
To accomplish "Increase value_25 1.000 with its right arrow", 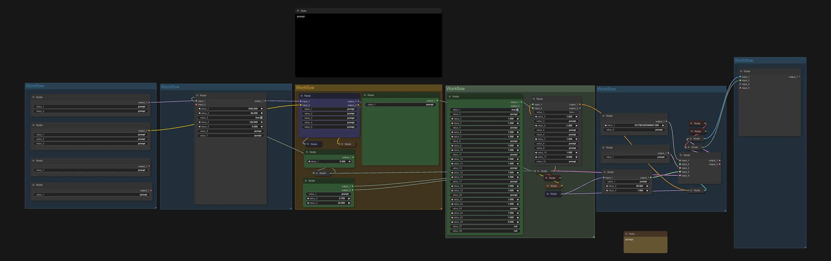I will [518, 217].
